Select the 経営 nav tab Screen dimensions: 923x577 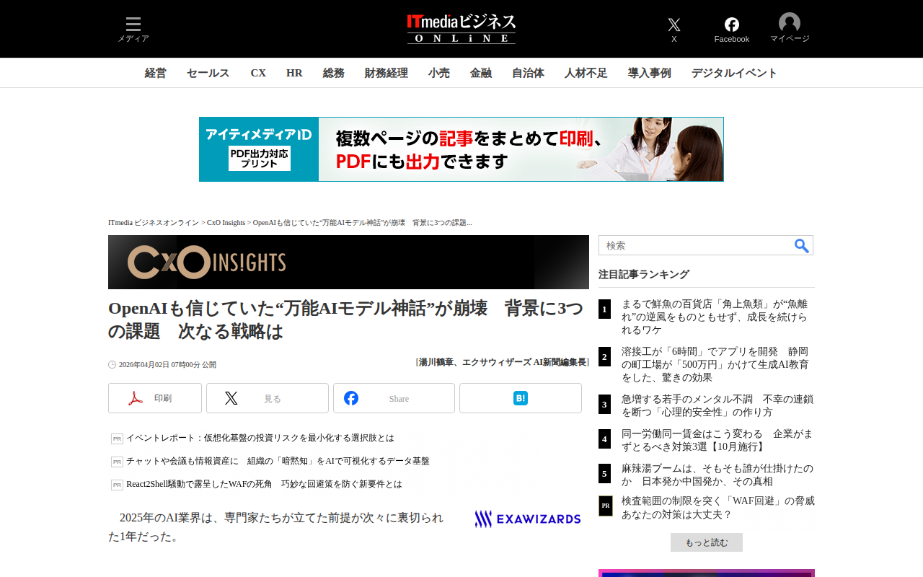[156, 73]
